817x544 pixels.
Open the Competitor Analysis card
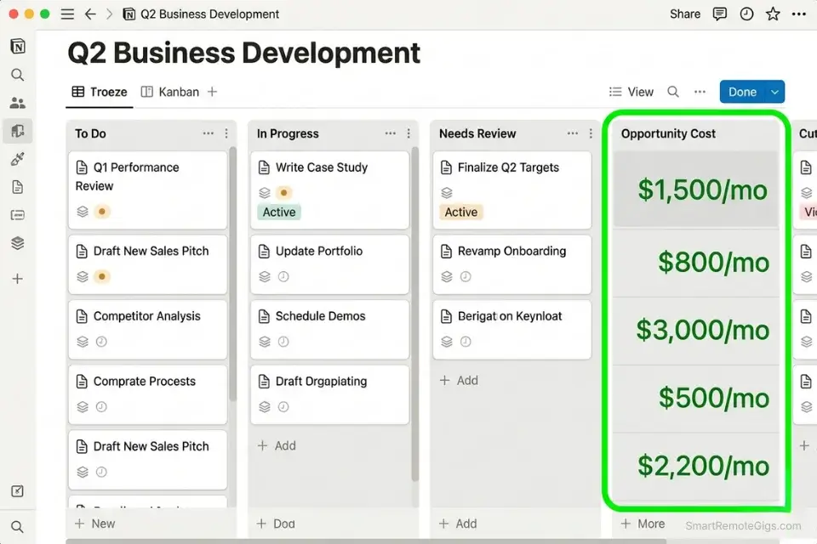[148, 330]
